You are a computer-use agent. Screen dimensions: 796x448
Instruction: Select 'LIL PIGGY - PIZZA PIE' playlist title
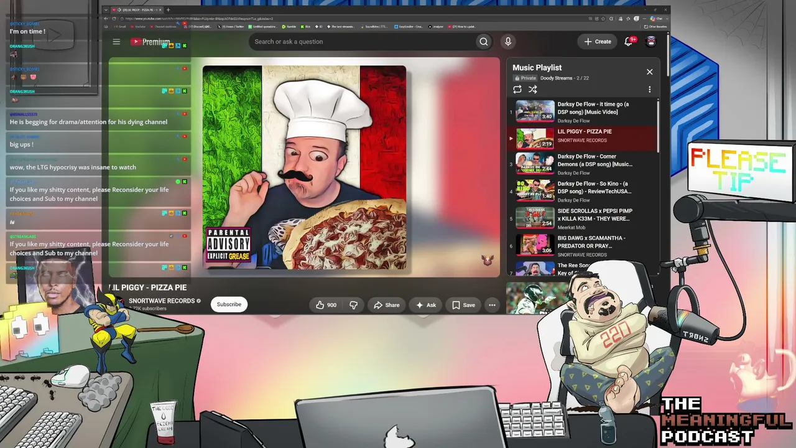tap(585, 131)
